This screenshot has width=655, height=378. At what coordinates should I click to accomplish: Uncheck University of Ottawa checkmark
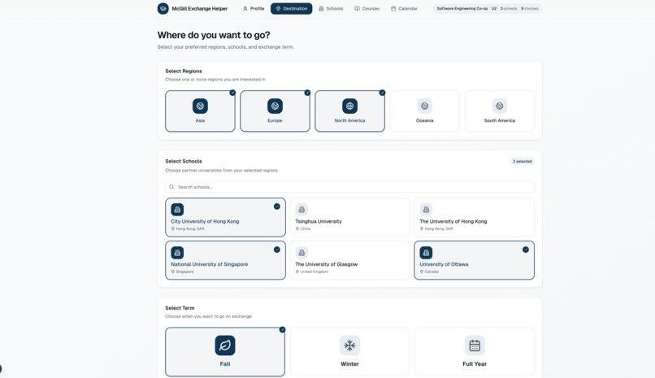click(x=526, y=250)
